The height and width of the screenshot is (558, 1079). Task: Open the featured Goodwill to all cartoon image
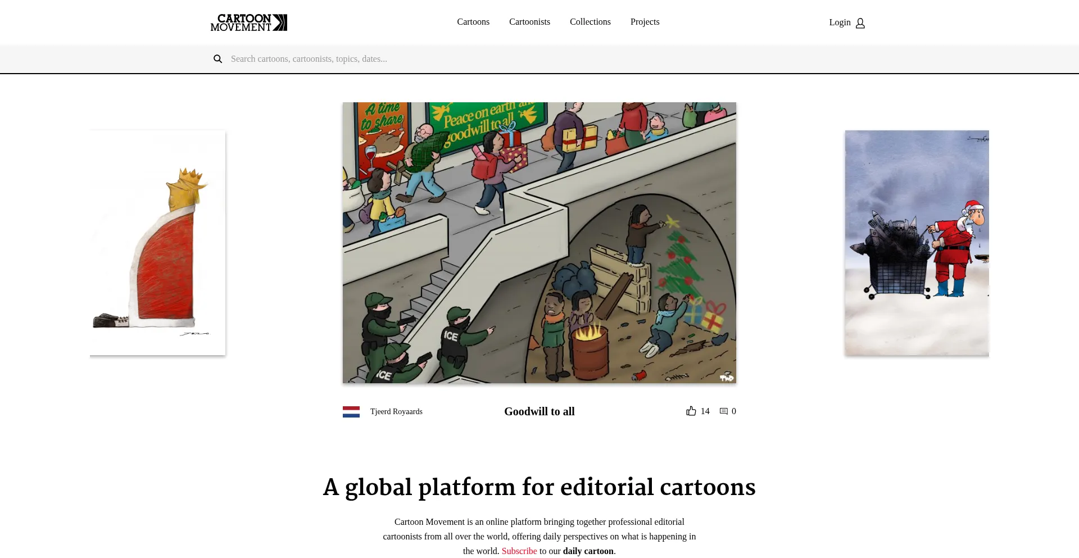[x=539, y=243]
